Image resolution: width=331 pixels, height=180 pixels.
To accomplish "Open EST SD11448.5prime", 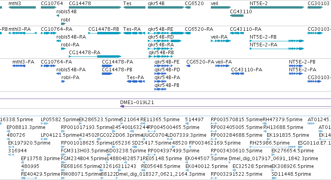I will [273, 178].
